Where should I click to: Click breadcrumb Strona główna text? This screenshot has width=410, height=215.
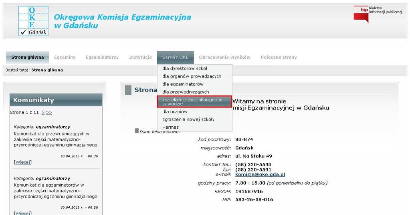[47, 70]
